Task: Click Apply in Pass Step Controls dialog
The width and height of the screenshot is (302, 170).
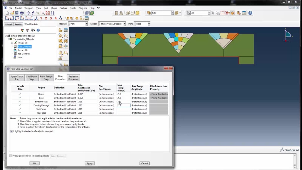Action: click(89, 163)
